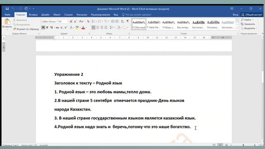Open line spacing options
The height and width of the screenshot is (149, 265).
[112, 27]
